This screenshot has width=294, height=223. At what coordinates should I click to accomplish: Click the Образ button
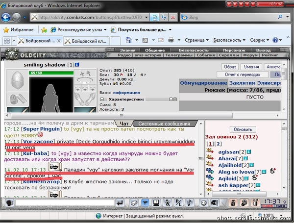coord(230,67)
